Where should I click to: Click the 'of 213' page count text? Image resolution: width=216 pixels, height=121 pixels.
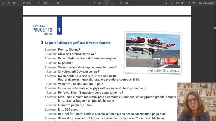[x=113, y=3]
